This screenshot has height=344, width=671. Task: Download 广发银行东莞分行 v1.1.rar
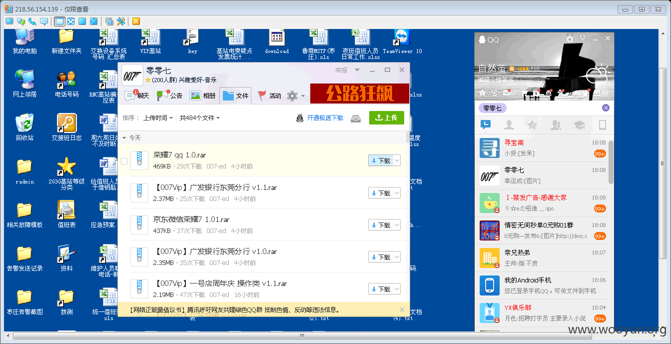tap(381, 193)
